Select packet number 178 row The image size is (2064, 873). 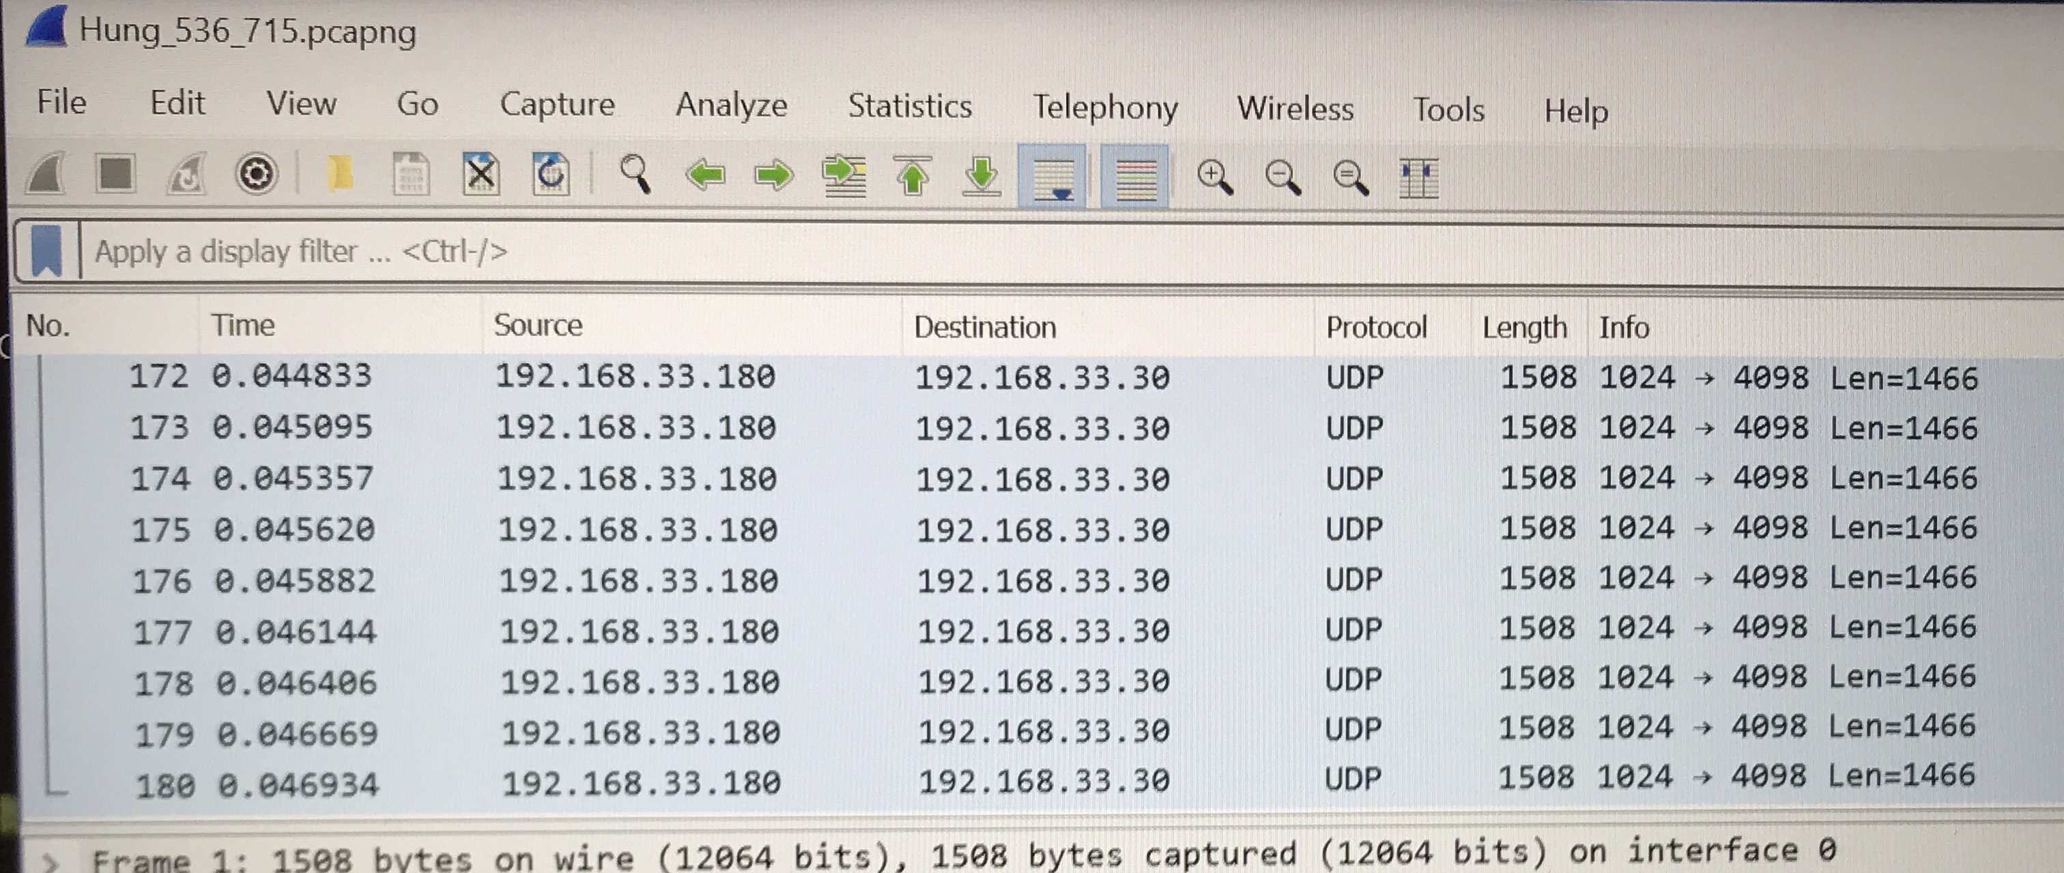[1042, 681]
